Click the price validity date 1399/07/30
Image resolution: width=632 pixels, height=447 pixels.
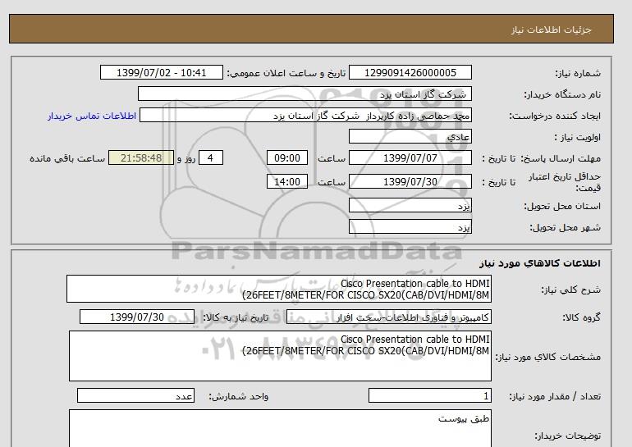(x=410, y=181)
